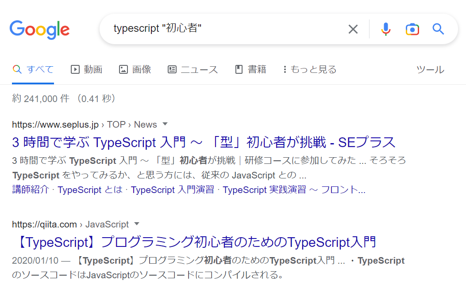Start a voice search with the microphone icon
Viewport: 466px width, 284px height.
385,29
